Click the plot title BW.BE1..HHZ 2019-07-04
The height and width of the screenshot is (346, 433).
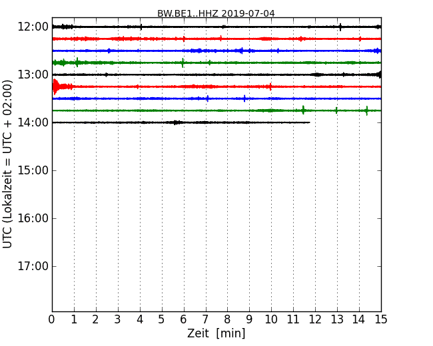click(x=216, y=13)
